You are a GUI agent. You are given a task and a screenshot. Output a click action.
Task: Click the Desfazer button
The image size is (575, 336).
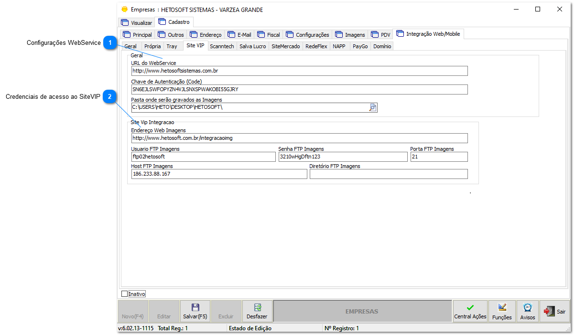(x=257, y=311)
